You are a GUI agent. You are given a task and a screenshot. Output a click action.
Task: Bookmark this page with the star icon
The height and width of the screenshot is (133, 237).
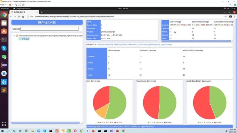(x=226, y=17)
